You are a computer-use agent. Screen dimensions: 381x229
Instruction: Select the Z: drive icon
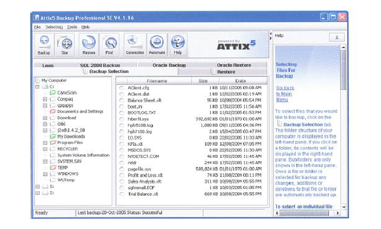[x=45, y=193]
